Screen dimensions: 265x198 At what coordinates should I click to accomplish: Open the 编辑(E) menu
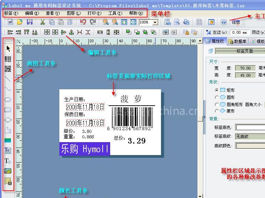(32, 13)
